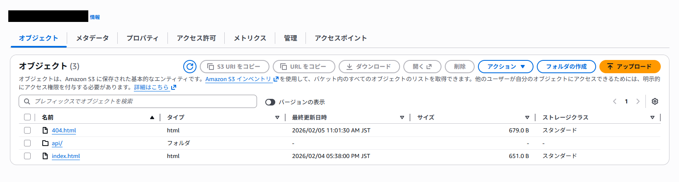This screenshot has width=679, height=182.
Task: Click the refresh objects icon button
Action: pyautogui.click(x=190, y=67)
